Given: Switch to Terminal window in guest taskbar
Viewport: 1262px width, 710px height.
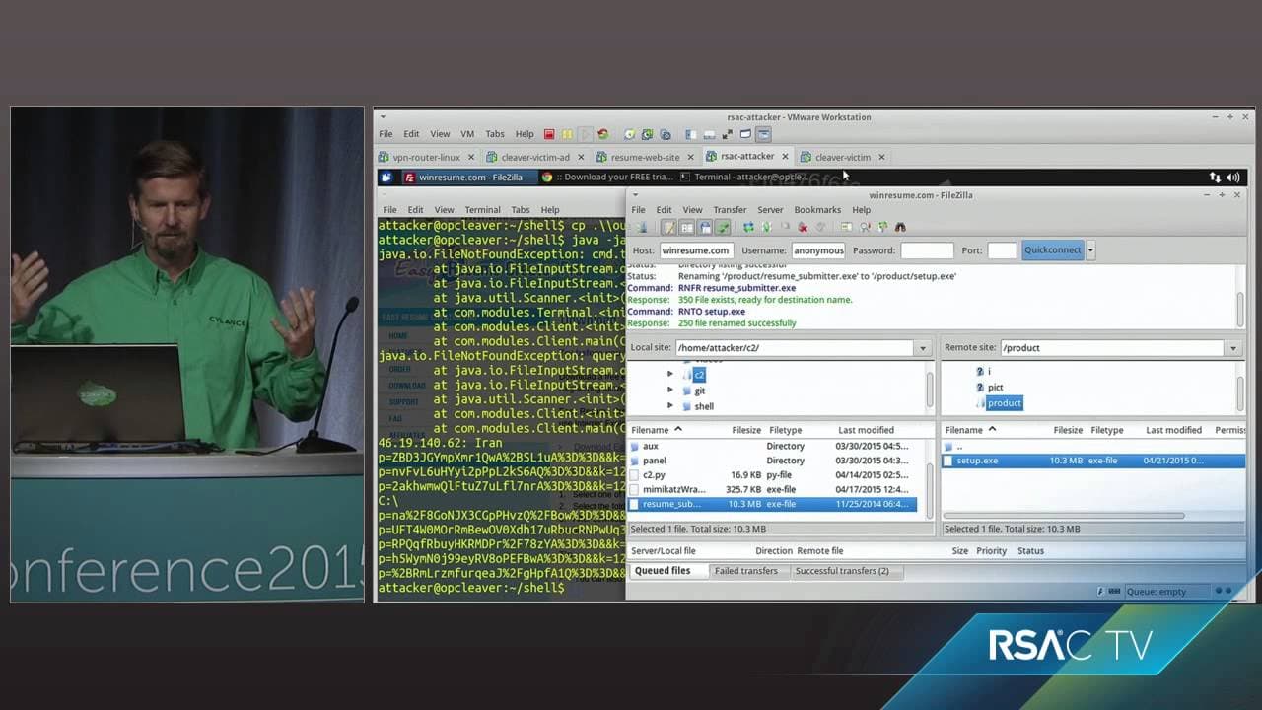Looking at the screenshot, I should click(x=744, y=177).
